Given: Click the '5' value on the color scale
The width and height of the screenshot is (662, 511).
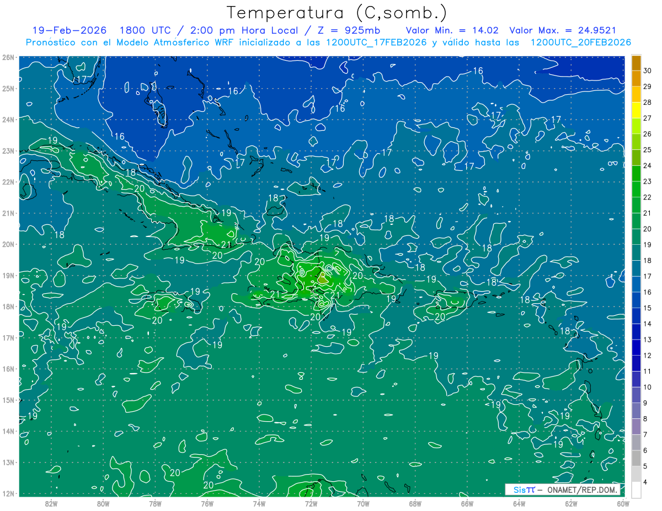Looking at the screenshot, I should [x=646, y=466].
